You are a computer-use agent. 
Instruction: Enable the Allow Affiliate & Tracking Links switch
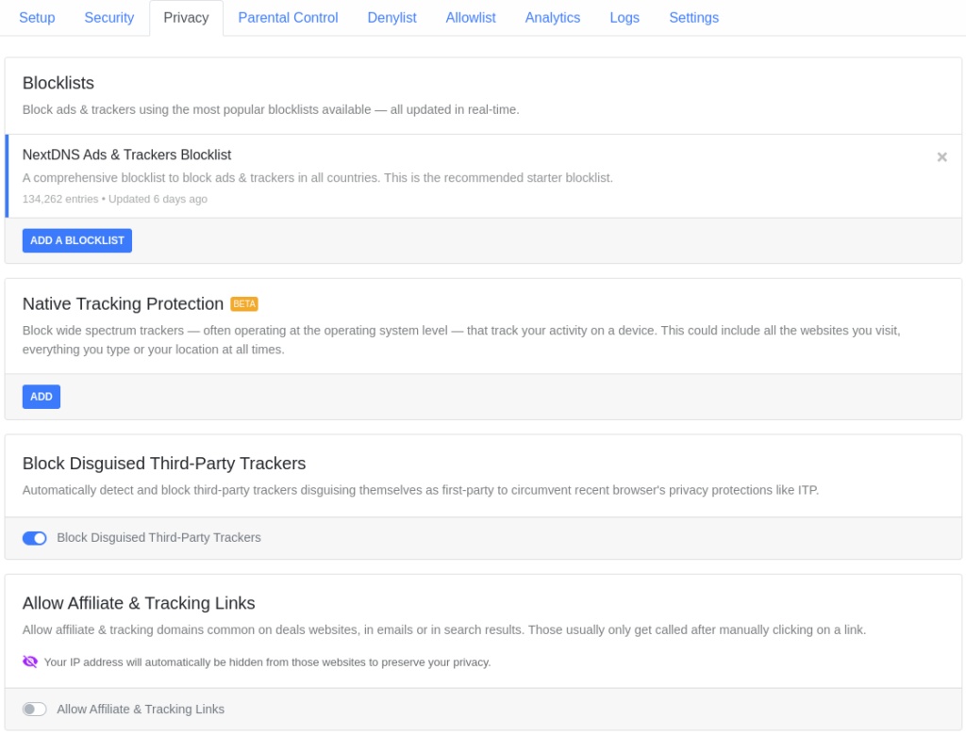click(x=35, y=710)
